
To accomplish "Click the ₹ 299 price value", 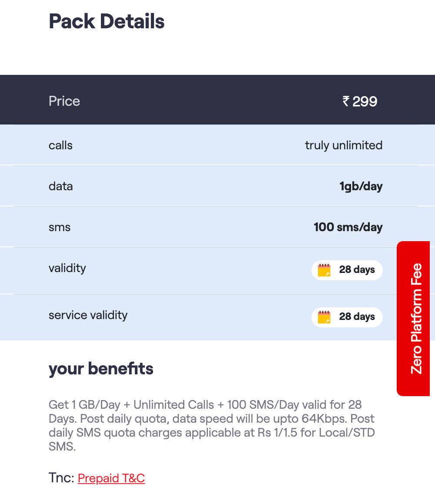I will pyautogui.click(x=360, y=101).
